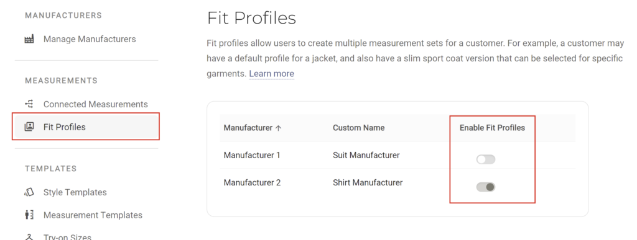Disable Fit Profiles for Manufacturer 2
This screenshot has height=240, width=637.
pos(486,187)
